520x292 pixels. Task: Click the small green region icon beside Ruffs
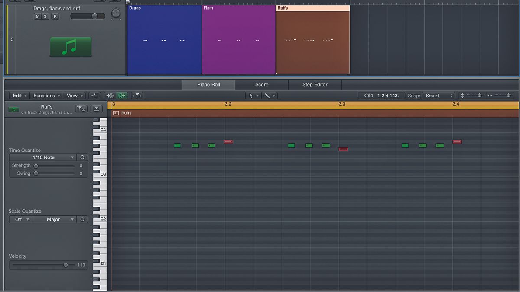tap(13, 109)
